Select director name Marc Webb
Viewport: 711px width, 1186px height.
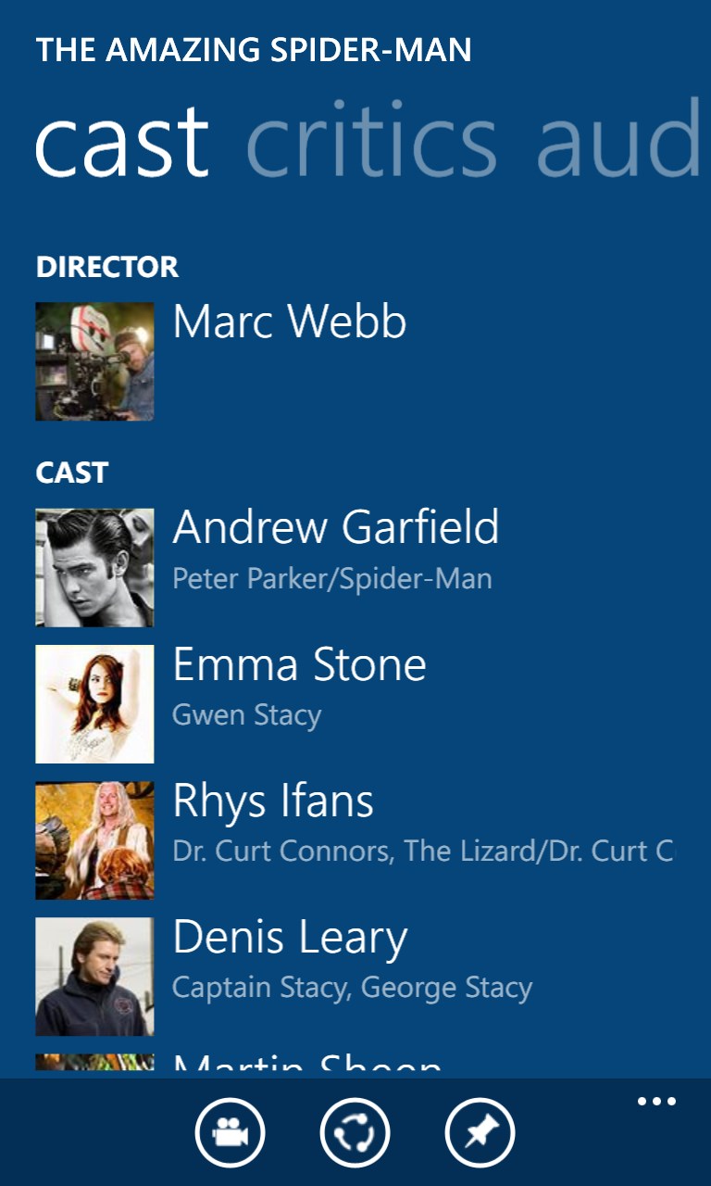[290, 322]
